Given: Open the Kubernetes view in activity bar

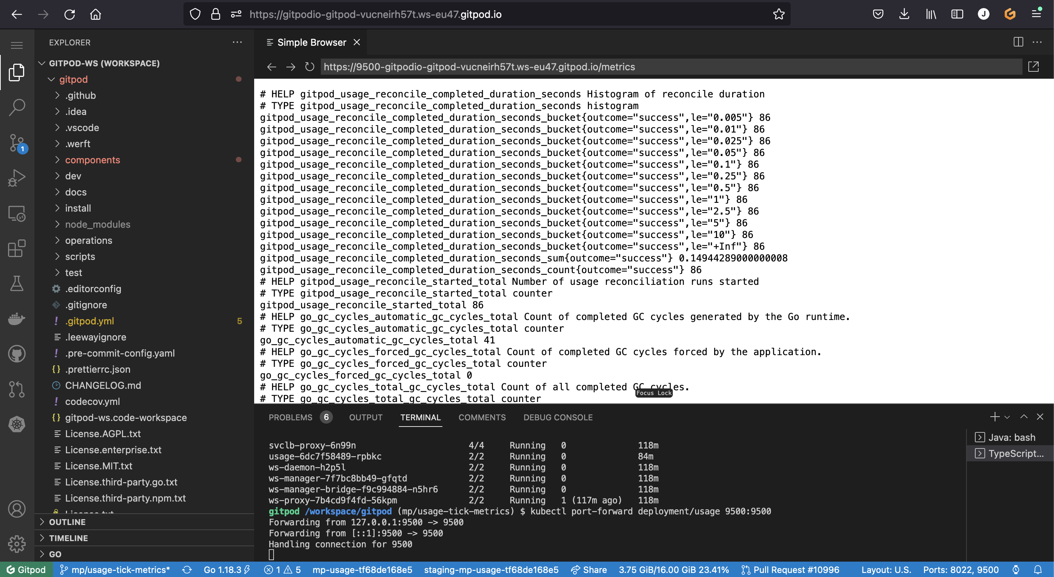Looking at the screenshot, I should click(x=17, y=424).
